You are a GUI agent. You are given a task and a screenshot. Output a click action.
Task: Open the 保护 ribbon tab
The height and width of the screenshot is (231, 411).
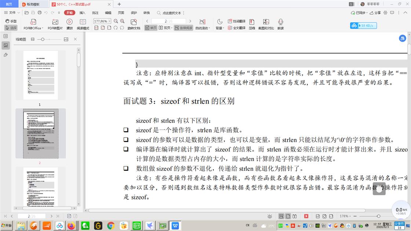pyautogui.click(x=134, y=12)
